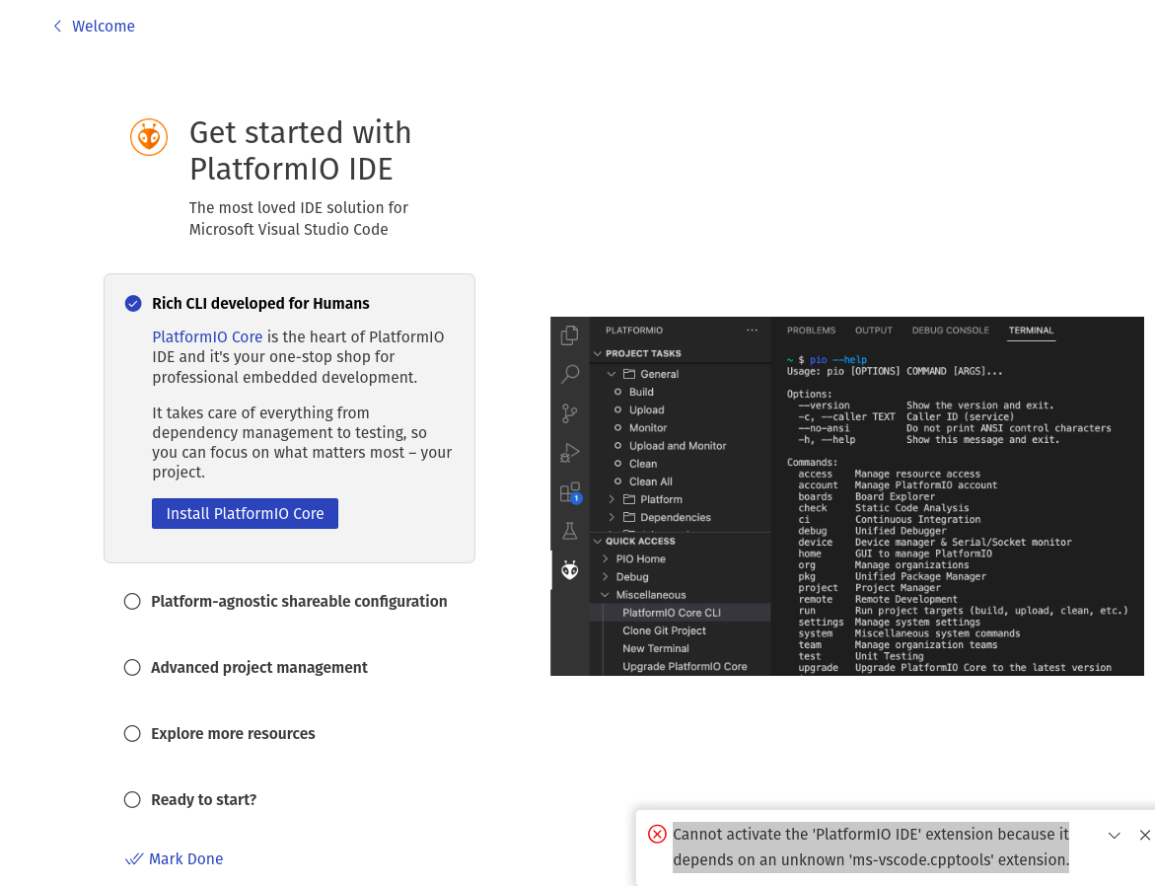The width and height of the screenshot is (1155, 886).
Task: Click the Install PlatformIO Core button
Action: pyautogui.click(x=246, y=514)
